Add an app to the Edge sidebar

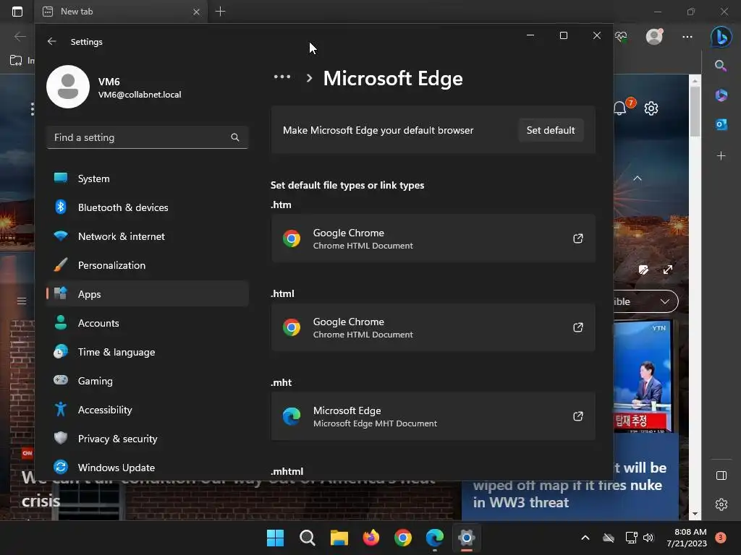pos(721,156)
